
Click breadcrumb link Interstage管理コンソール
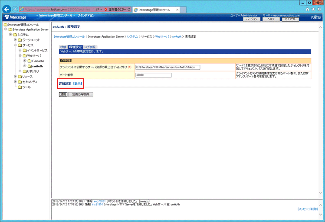point(69,37)
